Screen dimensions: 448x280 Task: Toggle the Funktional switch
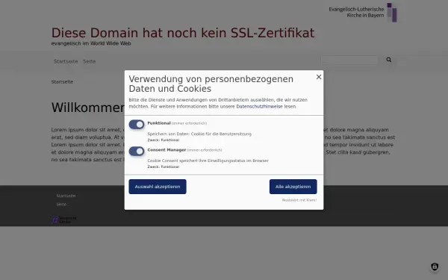(x=137, y=125)
